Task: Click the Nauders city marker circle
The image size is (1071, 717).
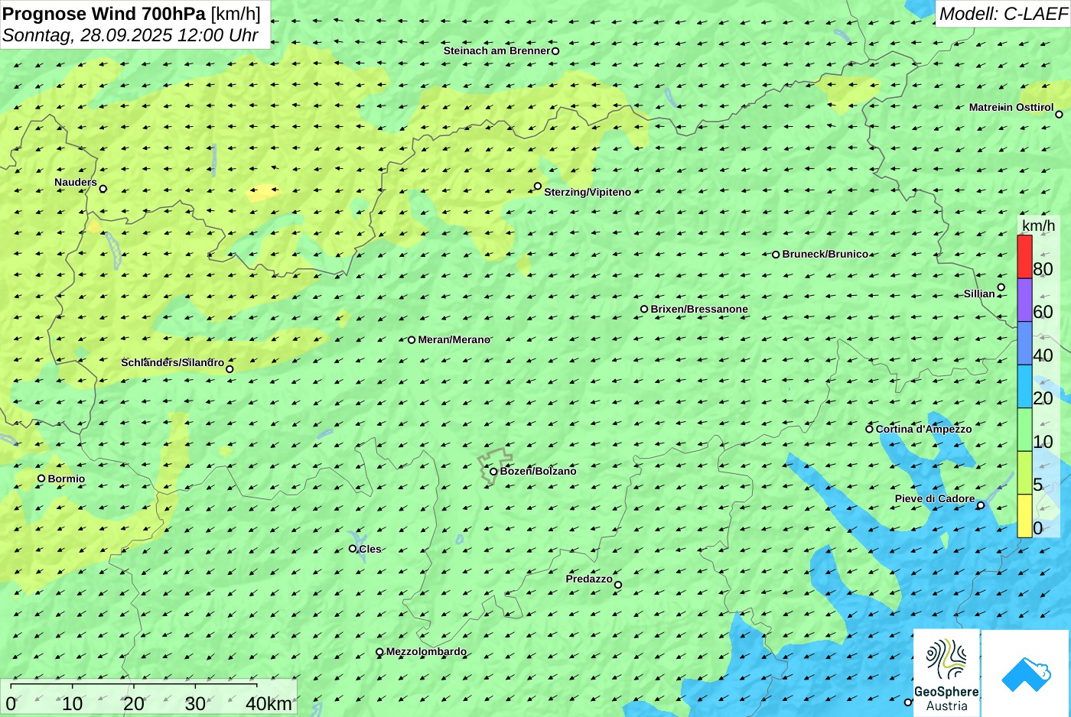Action: pyautogui.click(x=103, y=189)
